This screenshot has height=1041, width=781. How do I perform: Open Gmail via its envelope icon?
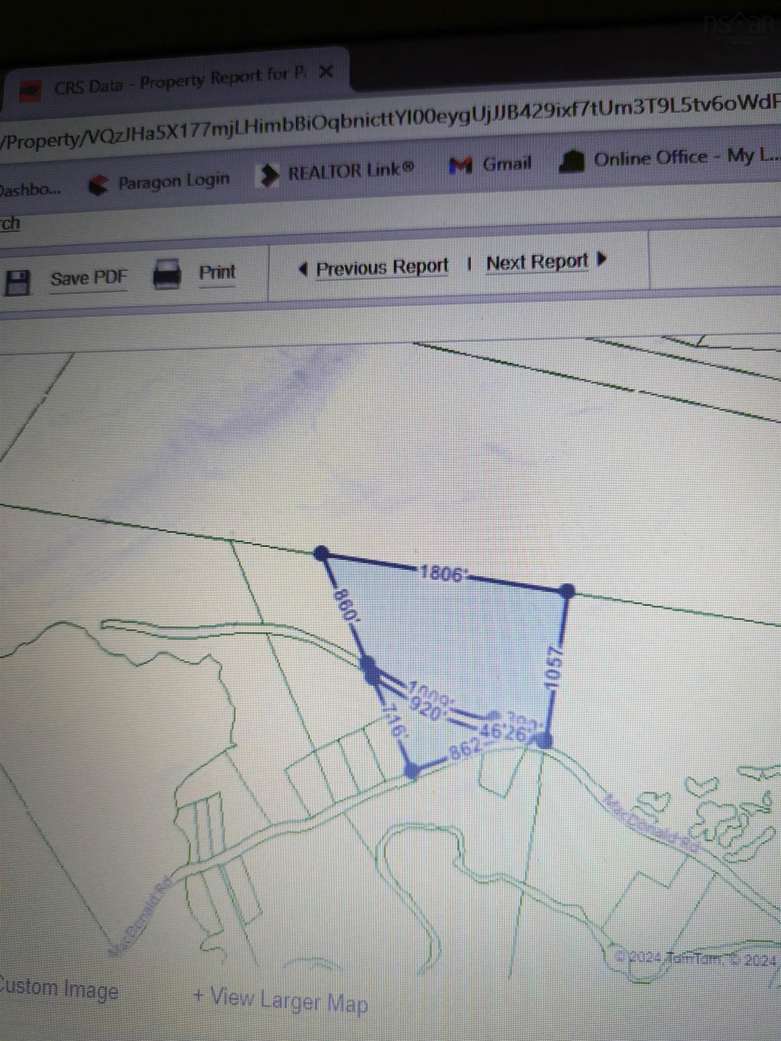461,165
